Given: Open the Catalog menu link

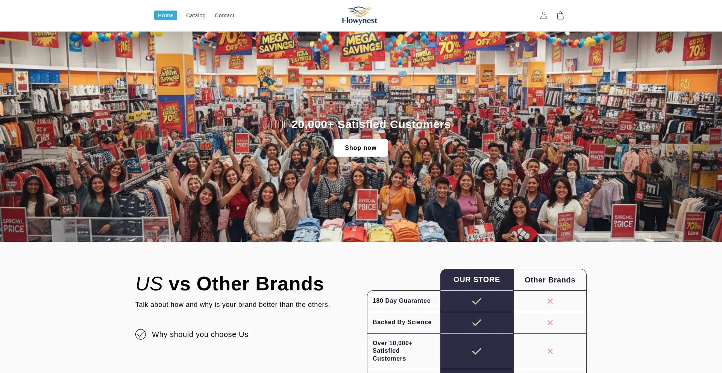Looking at the screenshot, I should 196,15.
